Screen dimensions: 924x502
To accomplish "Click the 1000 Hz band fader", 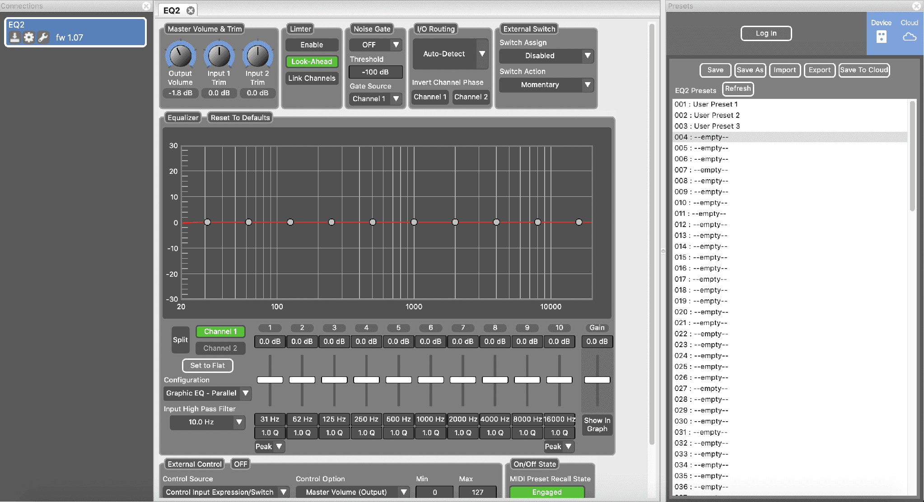I will [x=430, y=380].
